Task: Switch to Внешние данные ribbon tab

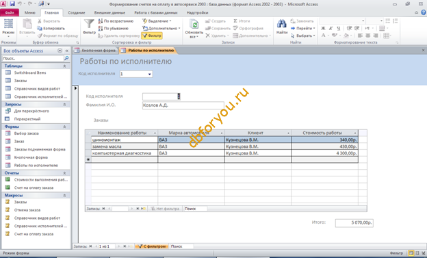Action: click(x=109, y=12)
